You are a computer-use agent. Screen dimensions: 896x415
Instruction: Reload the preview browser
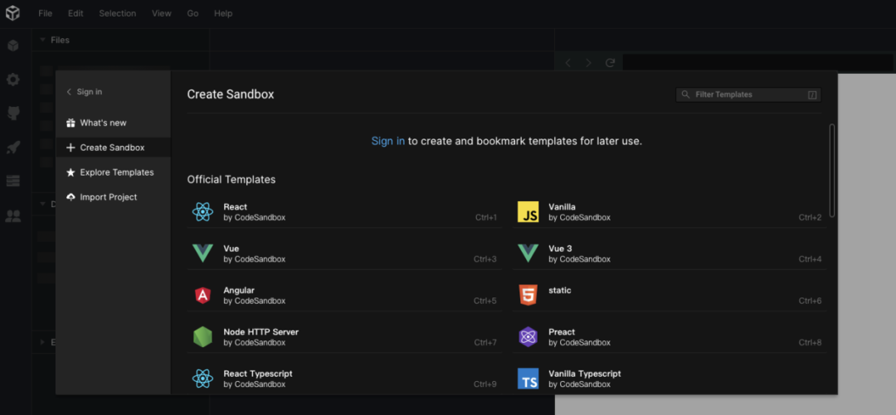tap(610, 63)
